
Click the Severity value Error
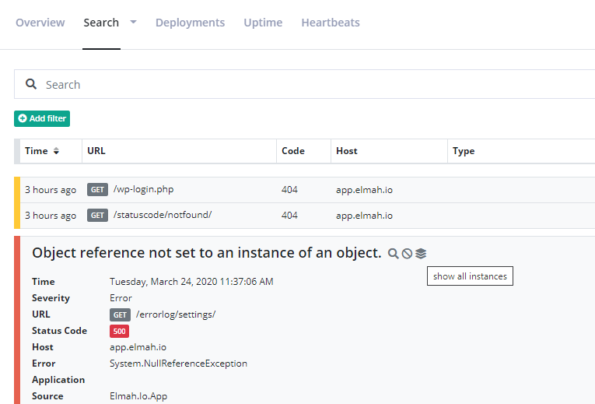[121, 298]
